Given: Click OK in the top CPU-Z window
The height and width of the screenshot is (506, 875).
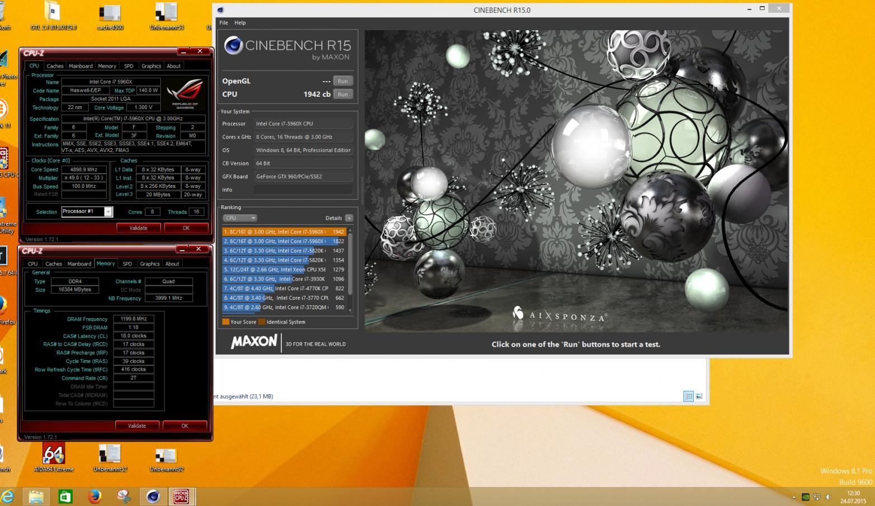Looking at the screenshot, I should (x=186, y=228).
